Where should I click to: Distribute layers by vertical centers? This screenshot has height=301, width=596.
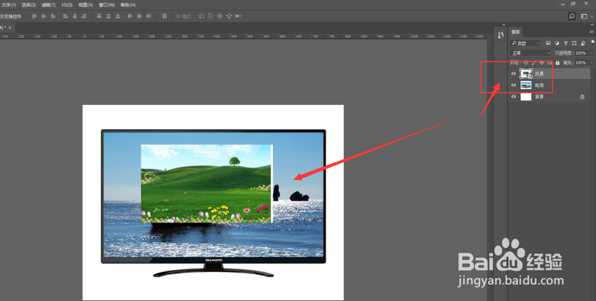click(x=108, y=16)
